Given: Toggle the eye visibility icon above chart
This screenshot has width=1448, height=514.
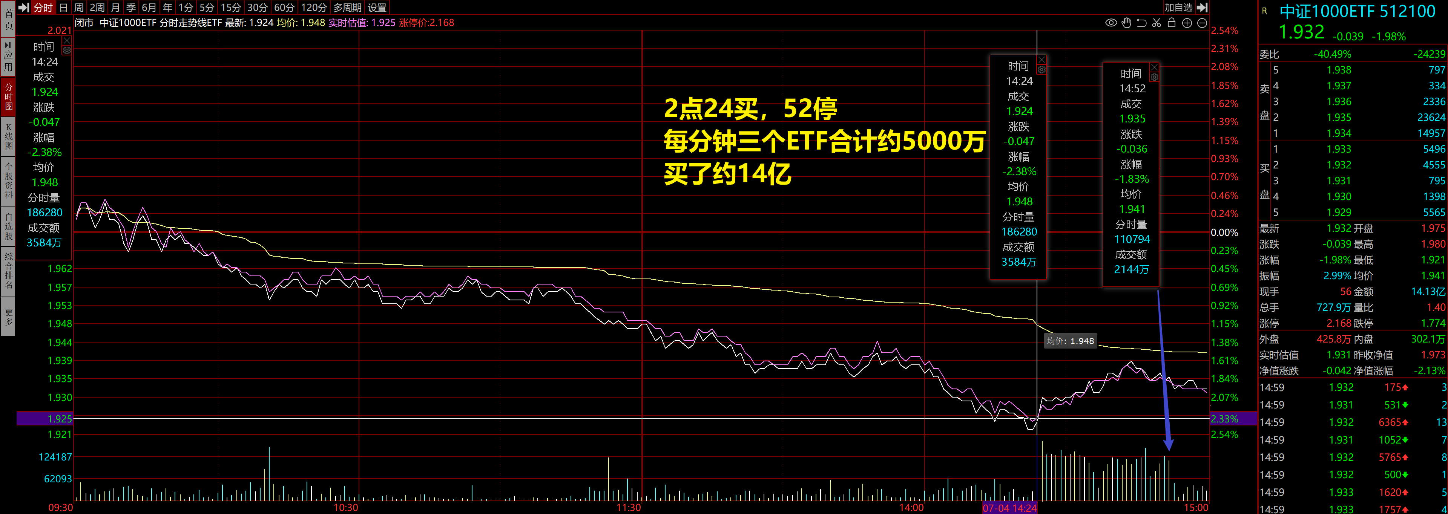Looking at the screenshot, I should [x=1111, y=23].
